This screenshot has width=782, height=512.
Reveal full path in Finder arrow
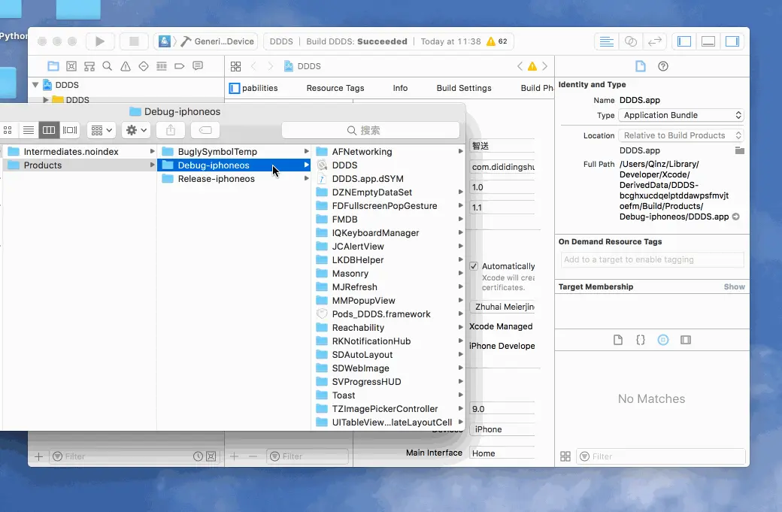735,217
